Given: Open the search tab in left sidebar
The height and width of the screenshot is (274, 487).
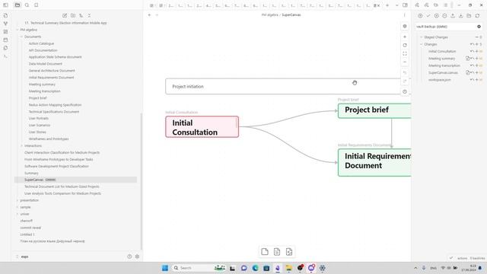Looking at the screenshot, I should tap(27, 5).
